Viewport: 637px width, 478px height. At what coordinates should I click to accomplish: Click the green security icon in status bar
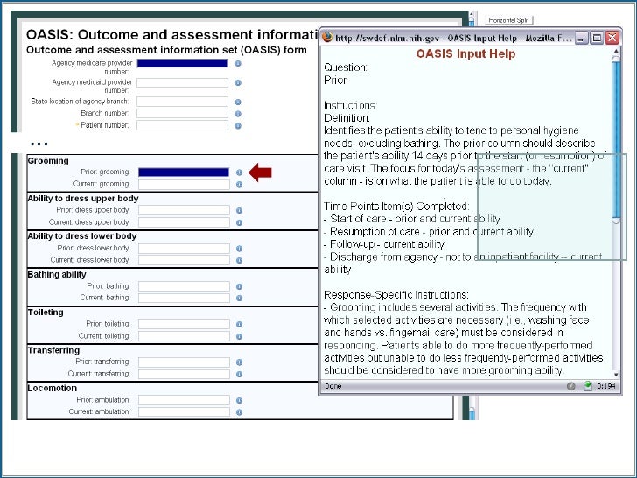click(588, 386)
